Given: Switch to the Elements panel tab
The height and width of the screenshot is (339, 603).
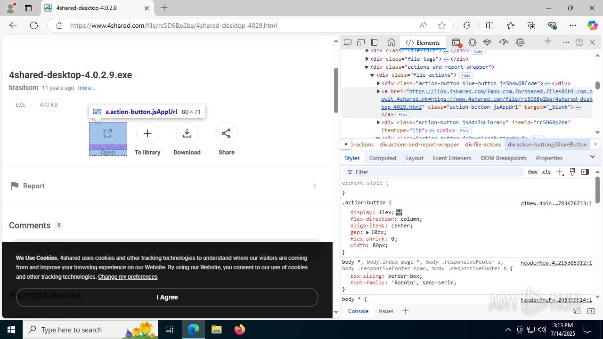Looking at the screenshot, I should [x=423, y=42].
